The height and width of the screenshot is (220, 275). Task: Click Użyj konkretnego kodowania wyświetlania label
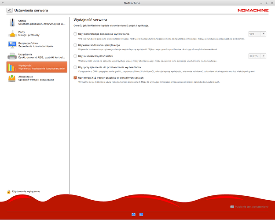click(x=104, y=34)
